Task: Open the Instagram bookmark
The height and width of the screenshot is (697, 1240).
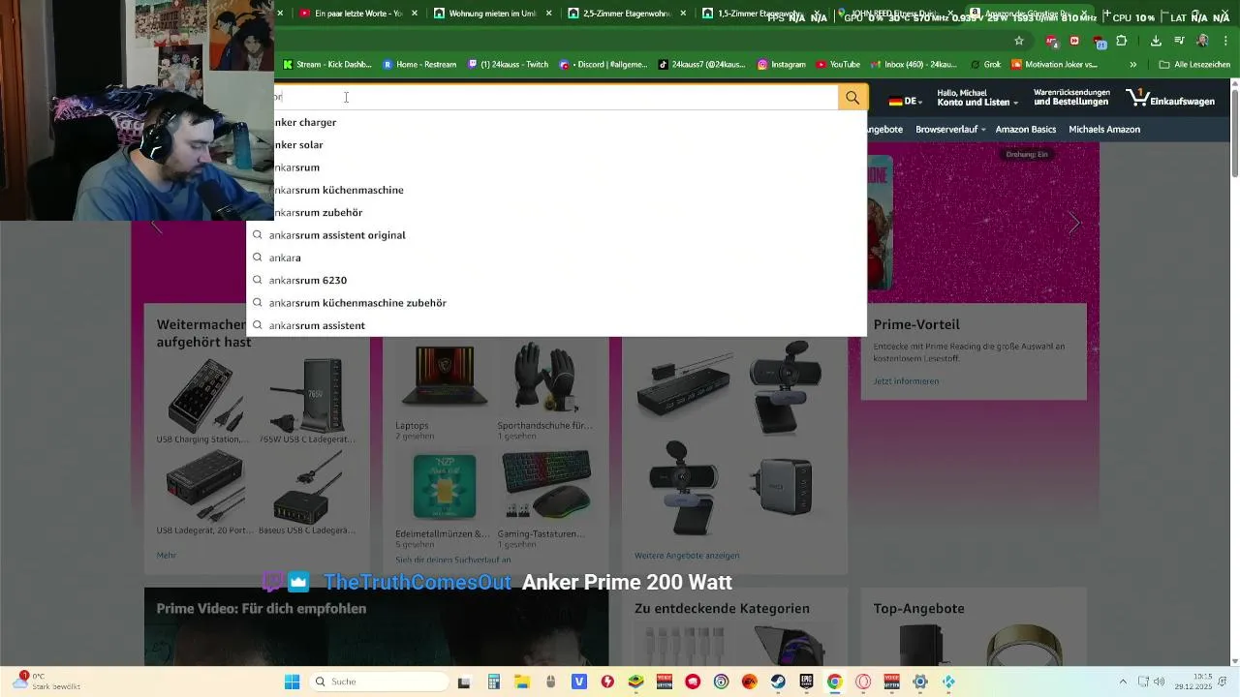Action: (x=782, y=64)
